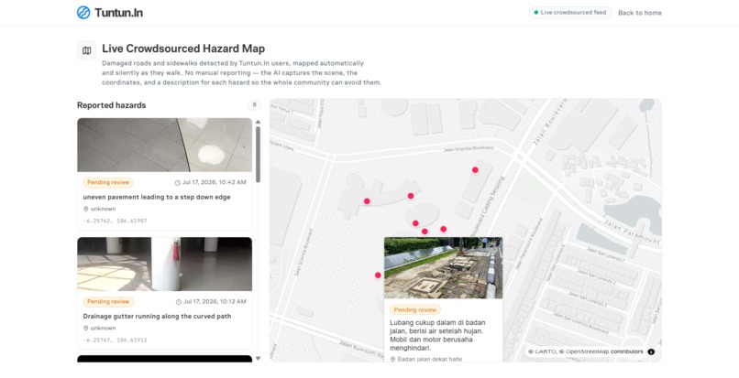Image resolution: width=739 pixels, height=378 pixels.
Task: Toggle the map attribution info icon
Action: coord(651,351)
